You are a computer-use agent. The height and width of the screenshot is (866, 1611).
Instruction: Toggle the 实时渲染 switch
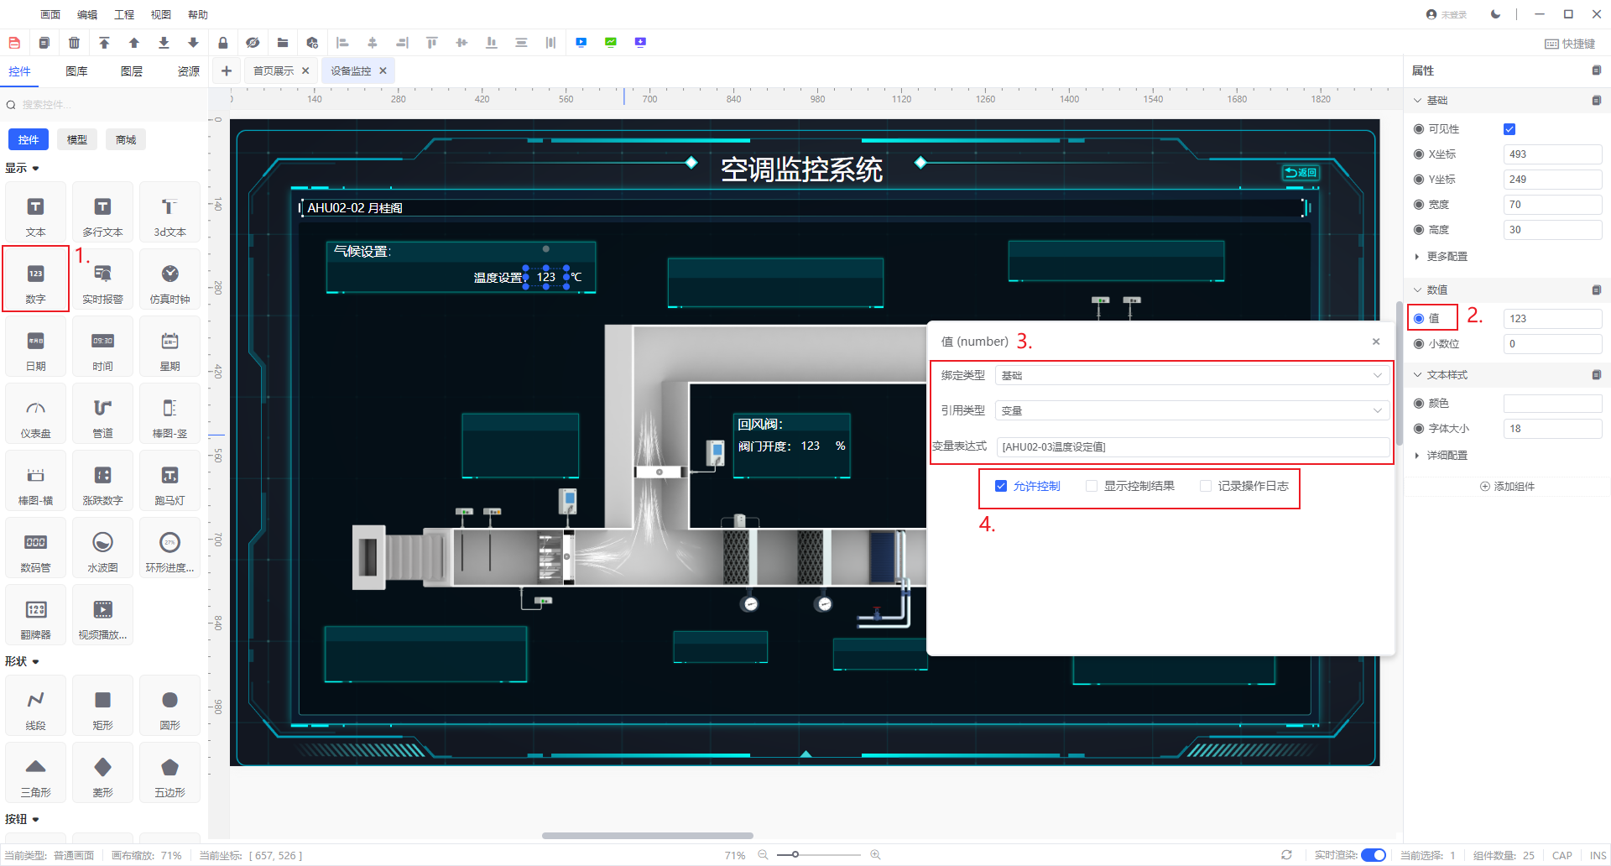tap(1373, 855)
